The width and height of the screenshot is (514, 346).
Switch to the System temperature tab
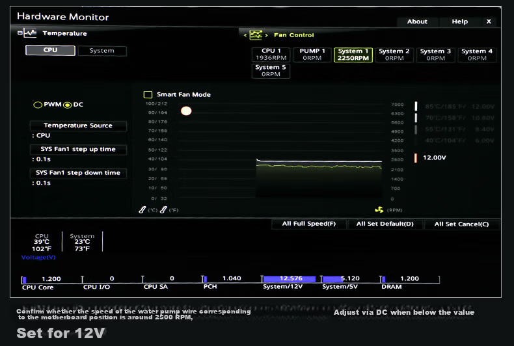pyautogui.click(x=102, y=51)
